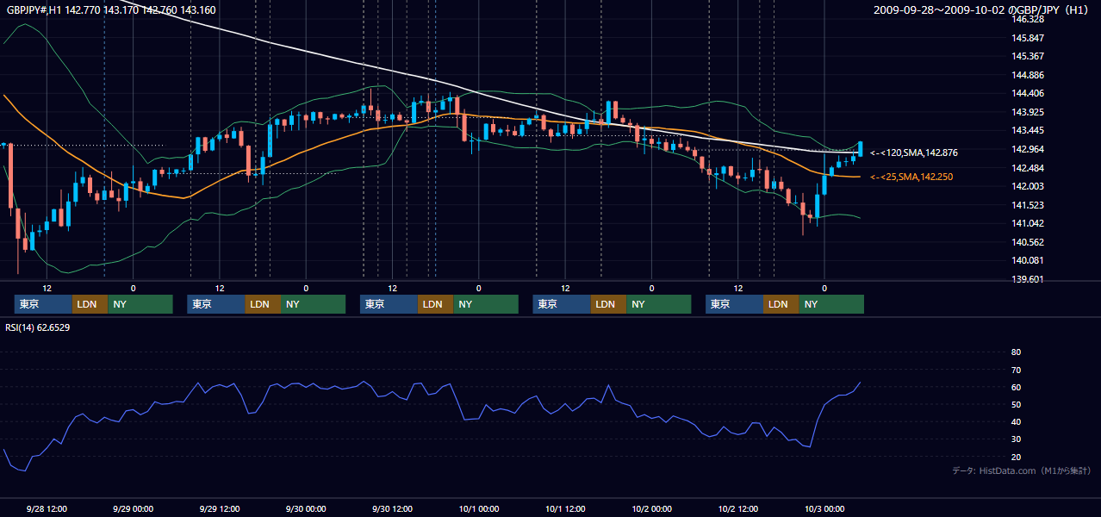Screen dimensions: 1101x517
Task: Click price axis value 145.847
Action: (1028, 38)
